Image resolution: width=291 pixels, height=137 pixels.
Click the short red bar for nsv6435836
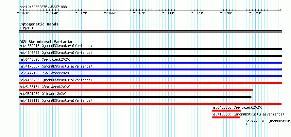point(226,111)
